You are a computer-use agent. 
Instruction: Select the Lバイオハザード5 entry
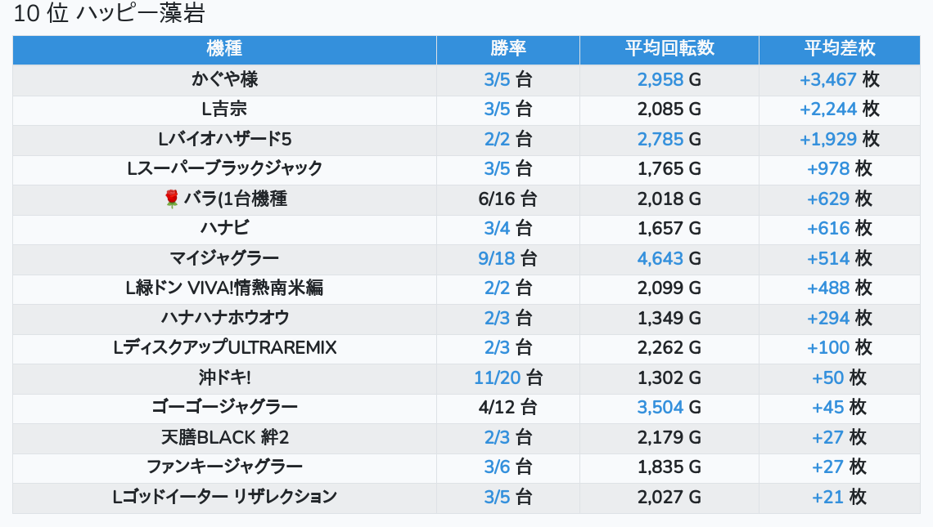[x=224, y=139]
